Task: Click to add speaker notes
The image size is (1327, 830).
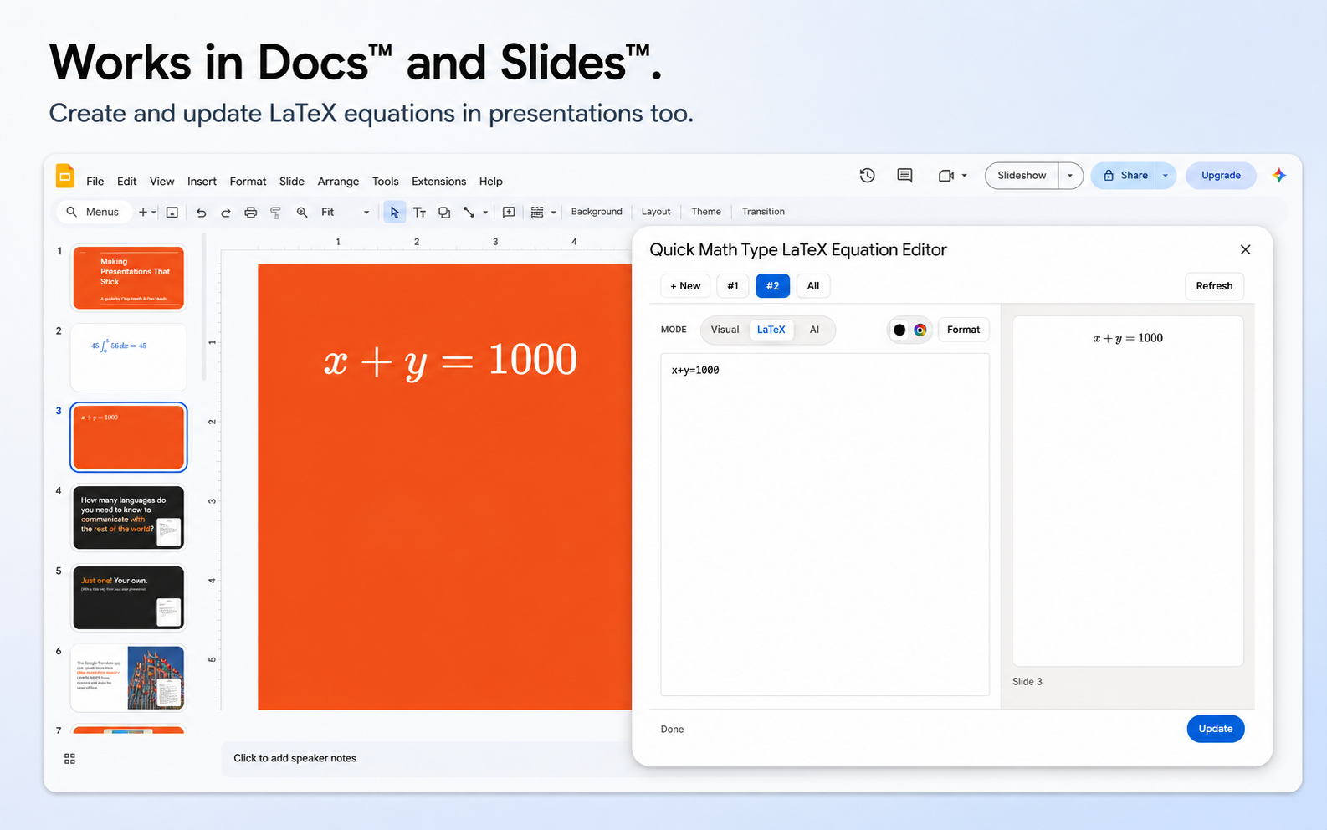Action: tap(295, 758)
